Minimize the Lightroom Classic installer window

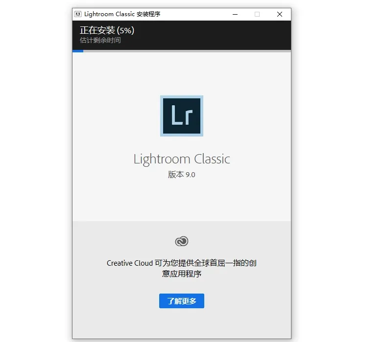tap(235, 14)
